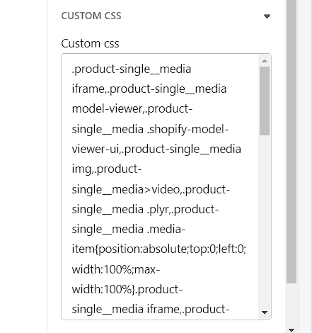Click the 'model-viewer,.product-' text line

pyautogui.click(x=132, y=109)
